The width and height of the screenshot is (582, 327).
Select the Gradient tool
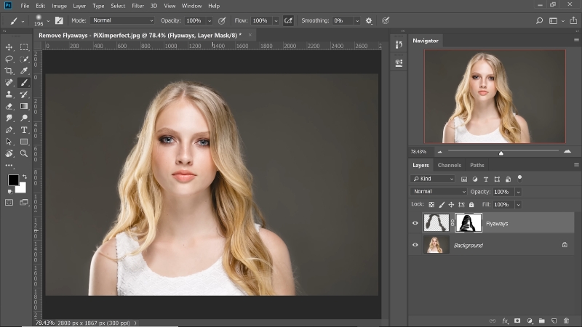coord(24,106)
